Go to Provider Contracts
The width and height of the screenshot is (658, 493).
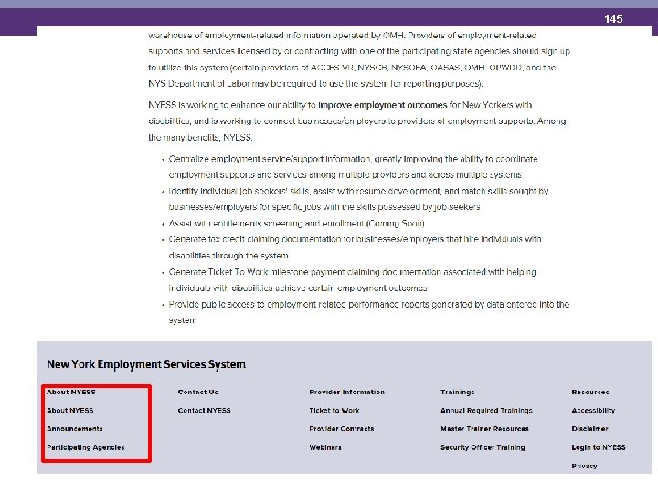pyautogui.click(x=342, y=429)
